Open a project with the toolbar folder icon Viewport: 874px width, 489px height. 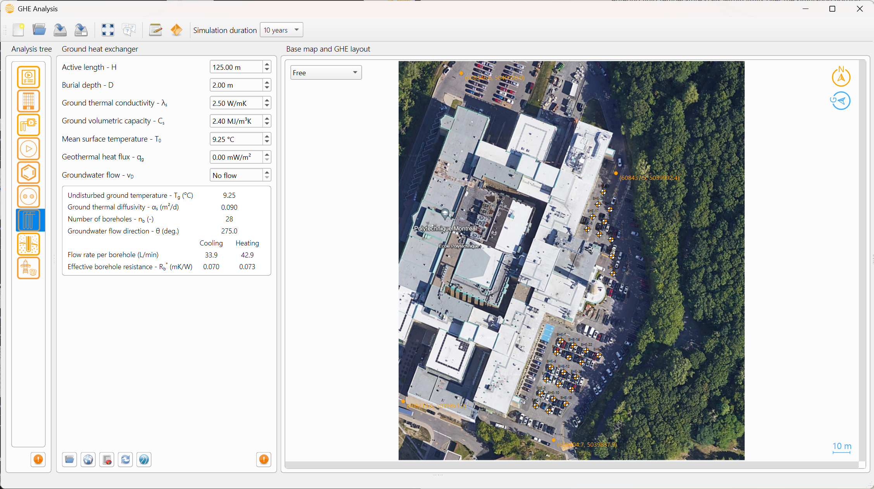pos(39,30)
